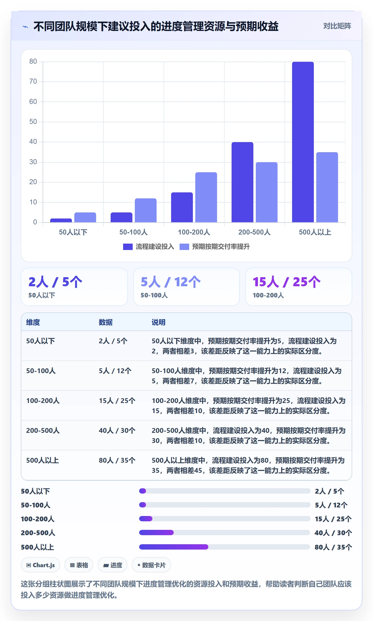Select the 进度 tag chip
Image resolution: width=373 pixels, height=621 pixels.
112,565
